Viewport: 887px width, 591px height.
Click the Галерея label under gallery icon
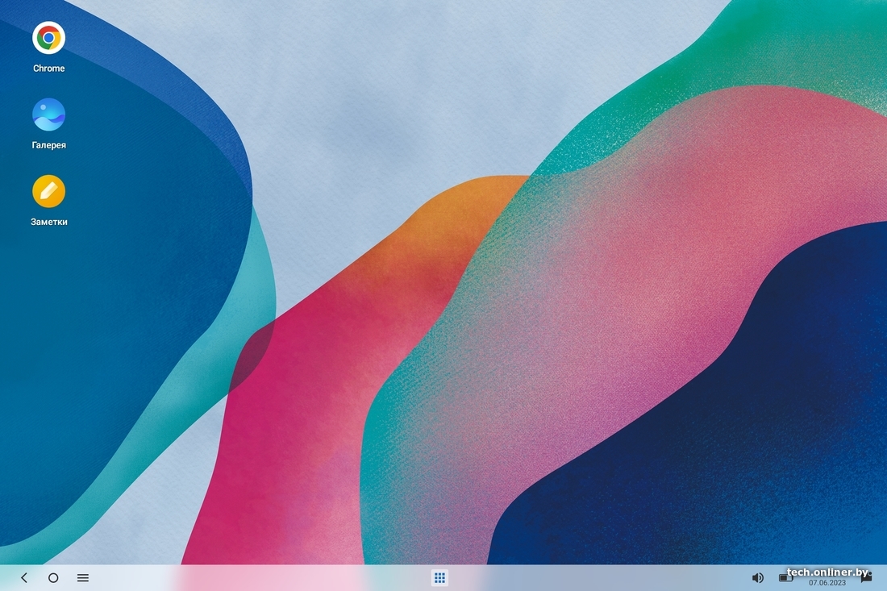48,146
